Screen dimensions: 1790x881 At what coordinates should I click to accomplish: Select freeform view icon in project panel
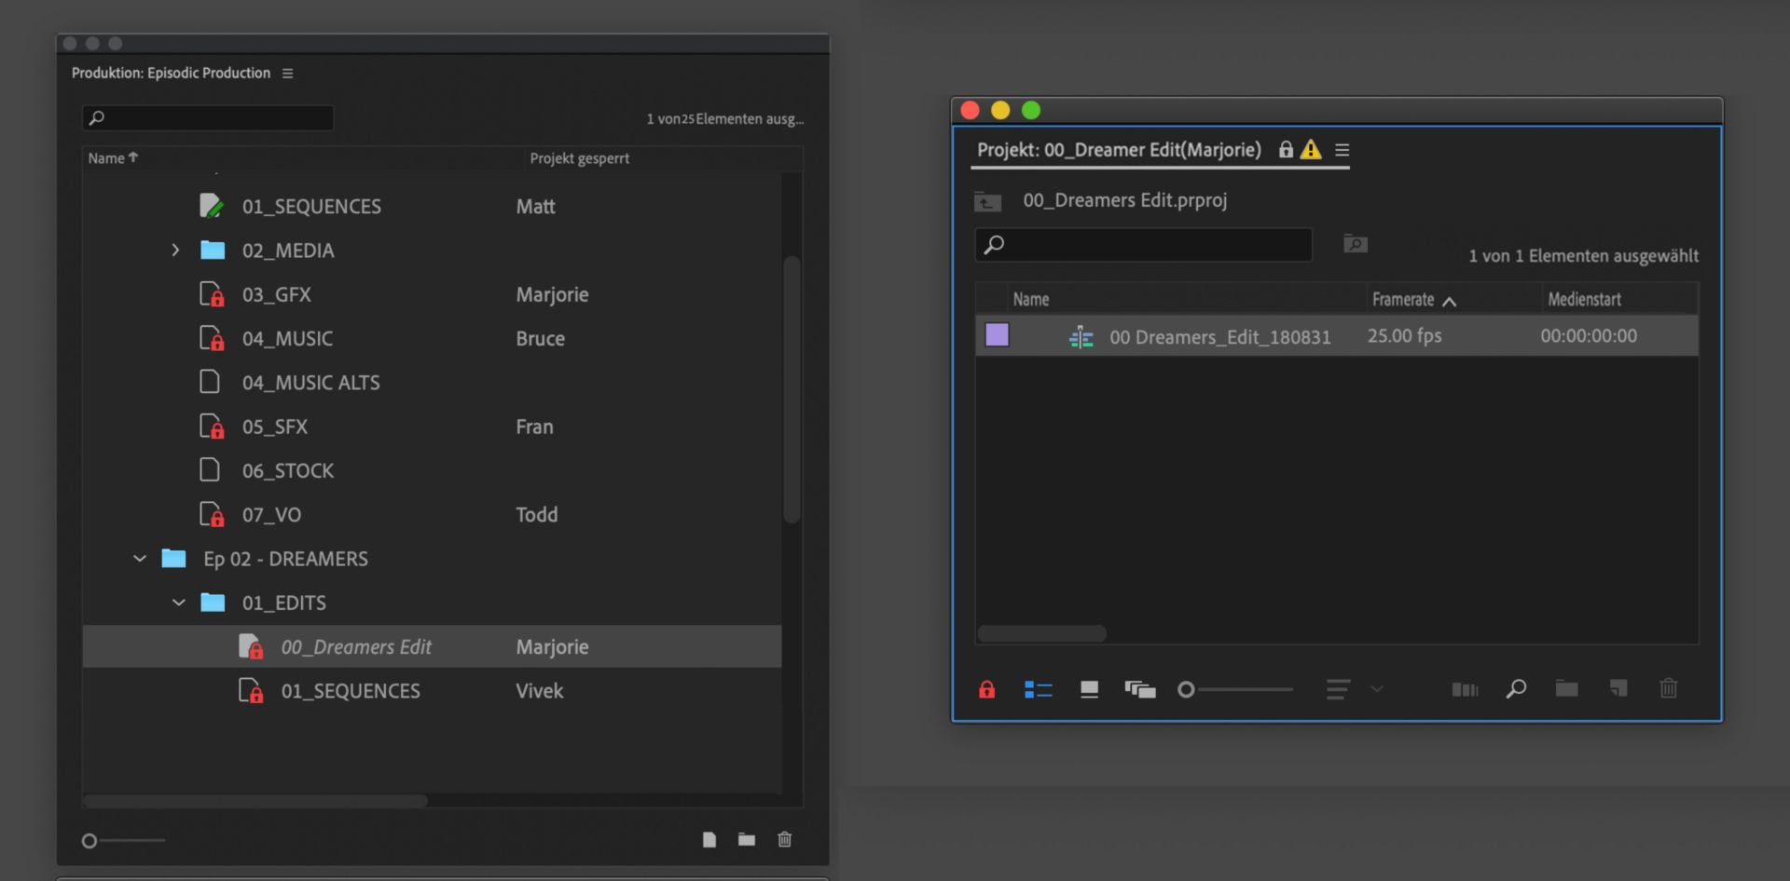[x=1139, y=689]
